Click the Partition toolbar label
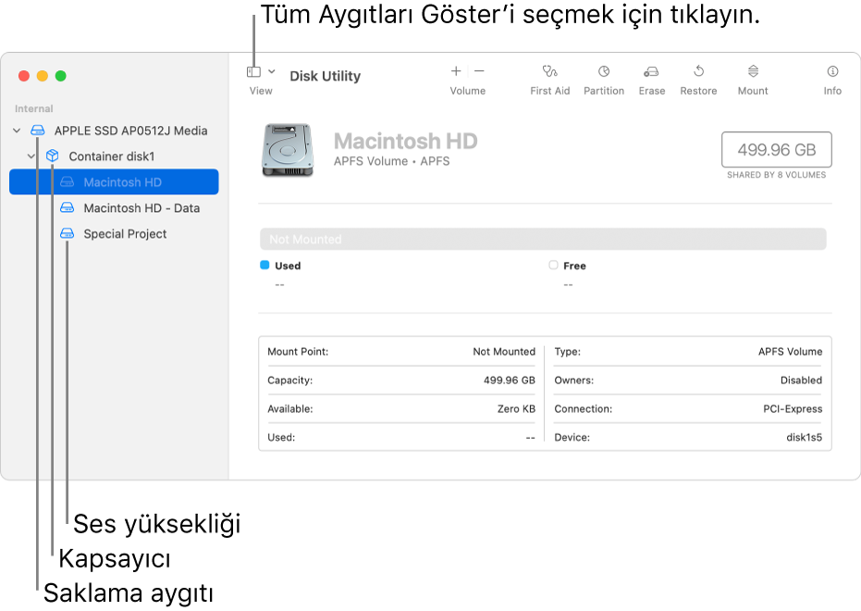Viewport: 861px width, 611px height. pyautogui.click(x=604, y=91)
